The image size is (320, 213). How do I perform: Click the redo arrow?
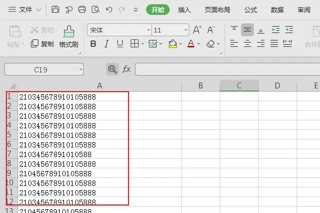[122, 10]
